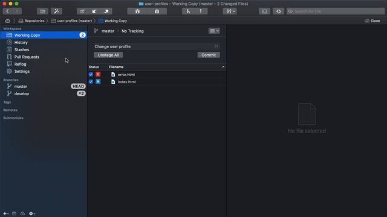Expand the Submodules section header

(x=13, y=118)
